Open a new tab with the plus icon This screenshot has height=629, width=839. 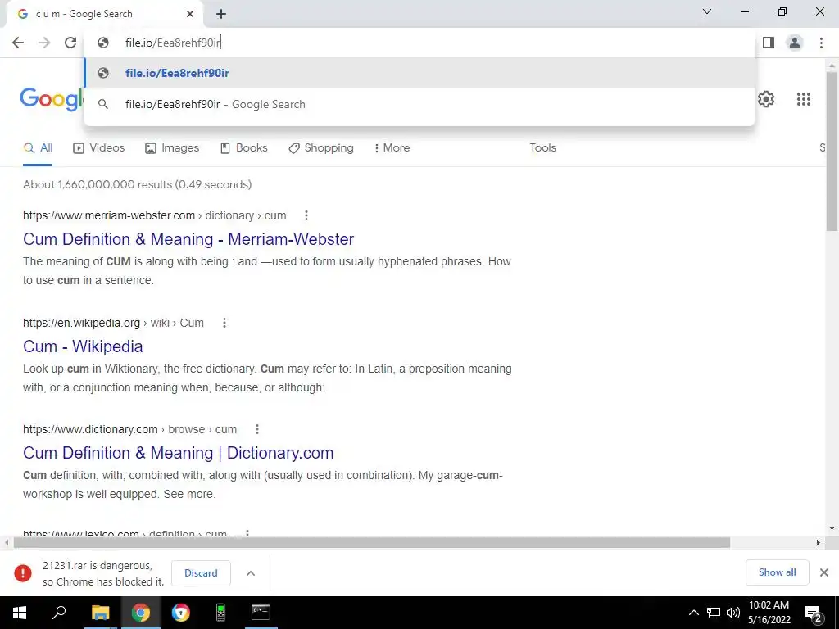(221, 15)
